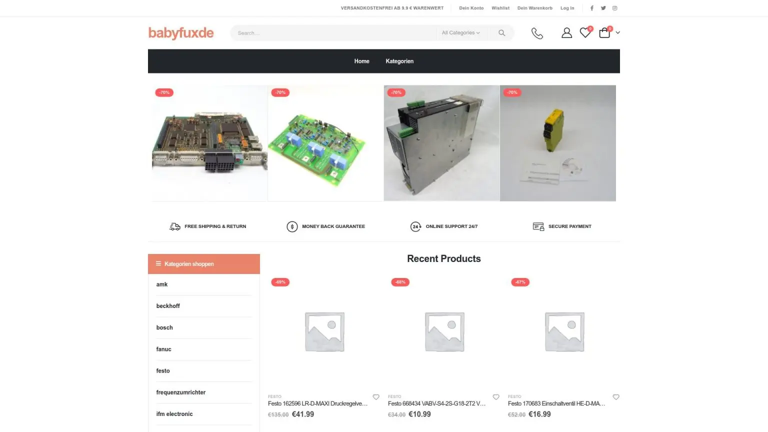768x432 pixels.
Task: Click the Log In link
Action: click(x=567, y=8)
